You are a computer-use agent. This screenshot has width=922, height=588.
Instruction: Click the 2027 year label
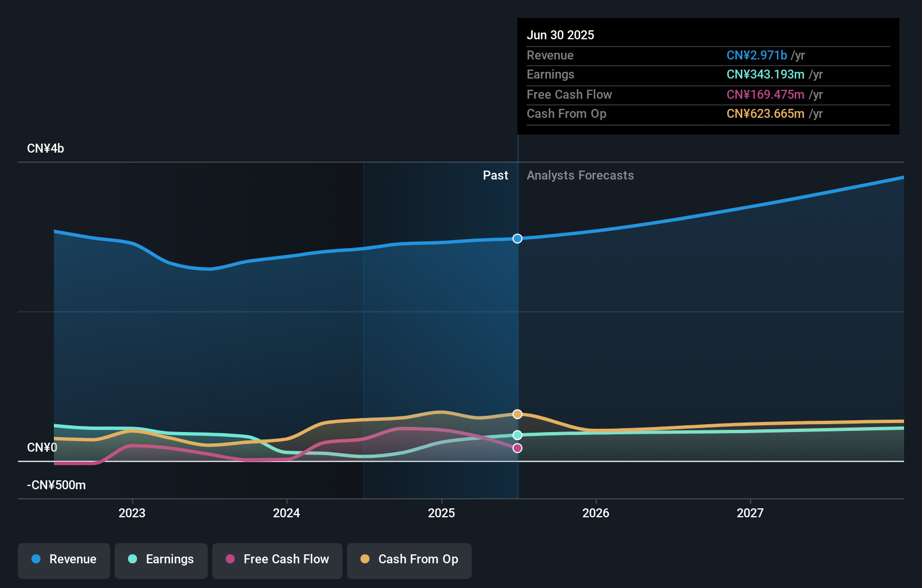coord(750,513)
